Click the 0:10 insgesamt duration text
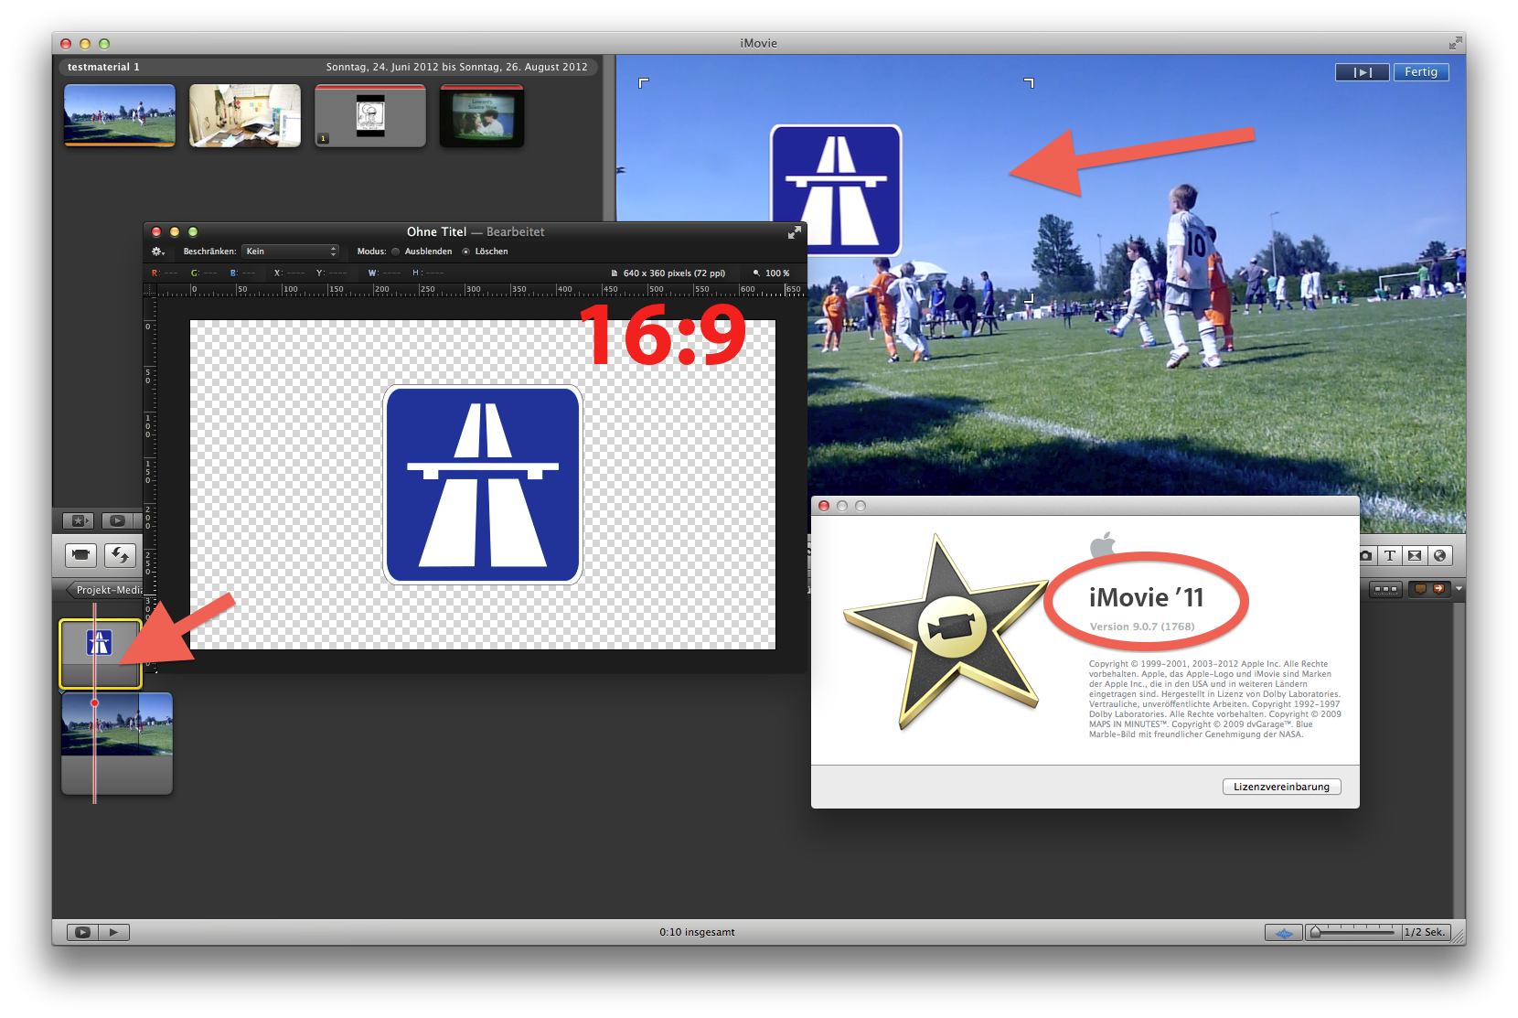 (697, 932)
